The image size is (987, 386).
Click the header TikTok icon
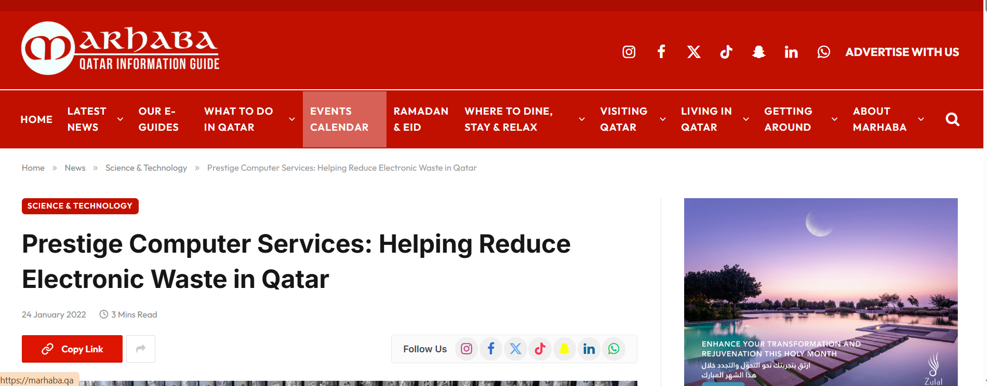726,52
